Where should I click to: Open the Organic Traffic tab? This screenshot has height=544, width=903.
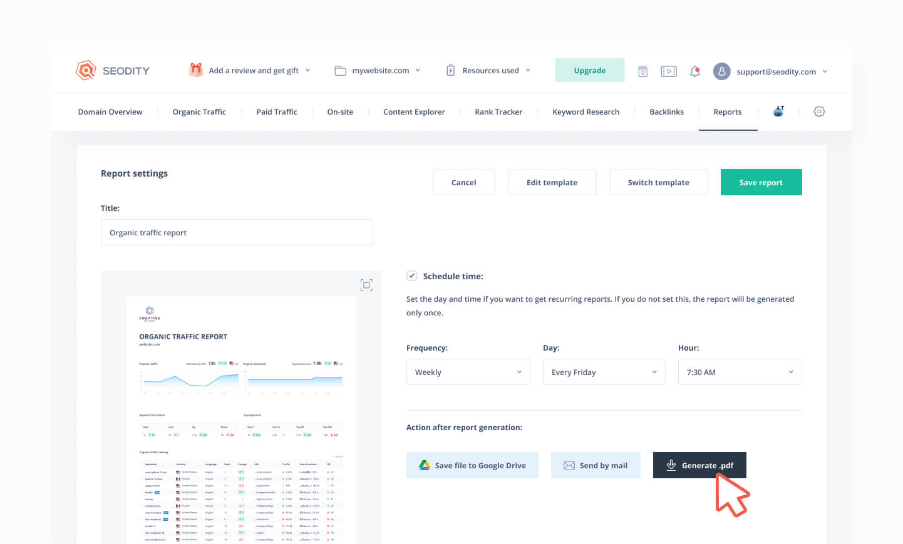click(199, 112)
